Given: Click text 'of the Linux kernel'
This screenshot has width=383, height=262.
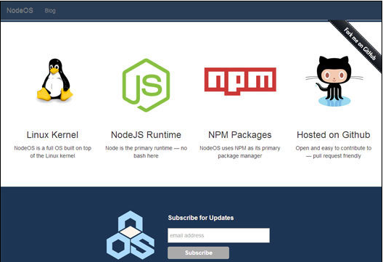Looking at the screenshot, I should click(x=52, y=156).
